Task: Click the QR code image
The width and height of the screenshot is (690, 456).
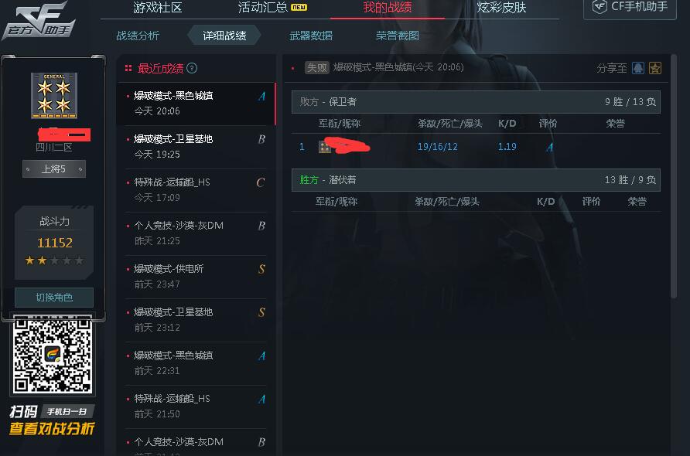Action: (53, 356)
